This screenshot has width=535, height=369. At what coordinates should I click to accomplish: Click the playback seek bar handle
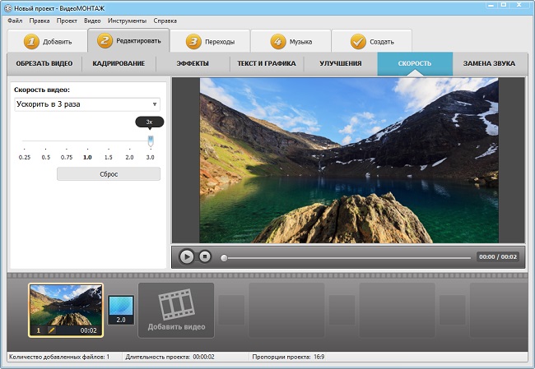click(x=224, y=257)
